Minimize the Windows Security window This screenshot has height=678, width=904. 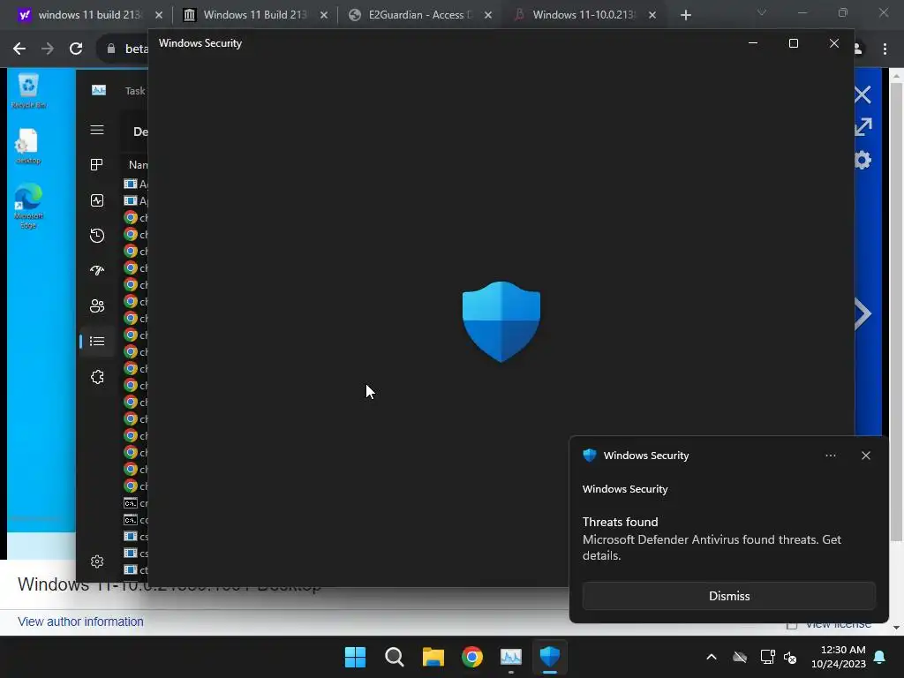tap(752, 43)
